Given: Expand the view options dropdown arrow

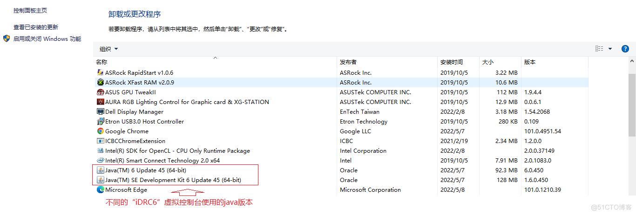Looking at the screenshot, I should 610,49.
